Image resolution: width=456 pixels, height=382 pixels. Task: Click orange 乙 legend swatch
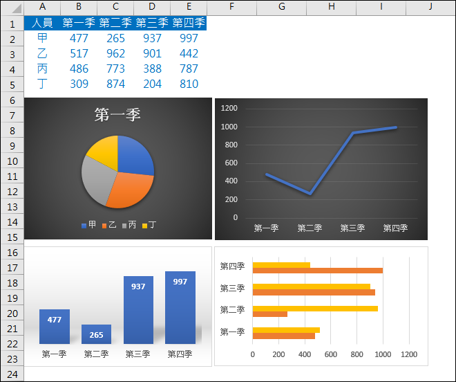click(x=104, y=226)
